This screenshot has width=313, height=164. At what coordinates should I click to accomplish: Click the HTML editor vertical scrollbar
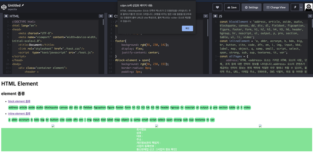tap(103, 22)
